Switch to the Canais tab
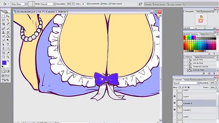Image resolution: width=219 pixels, height=123 pixels. (x=187, y=80)
